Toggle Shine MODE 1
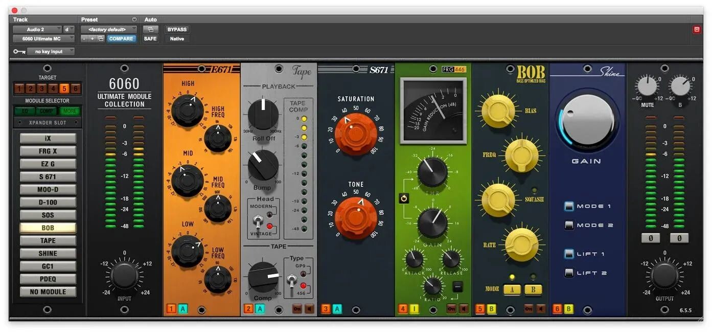The image size is (712, 332). (569, 206)
